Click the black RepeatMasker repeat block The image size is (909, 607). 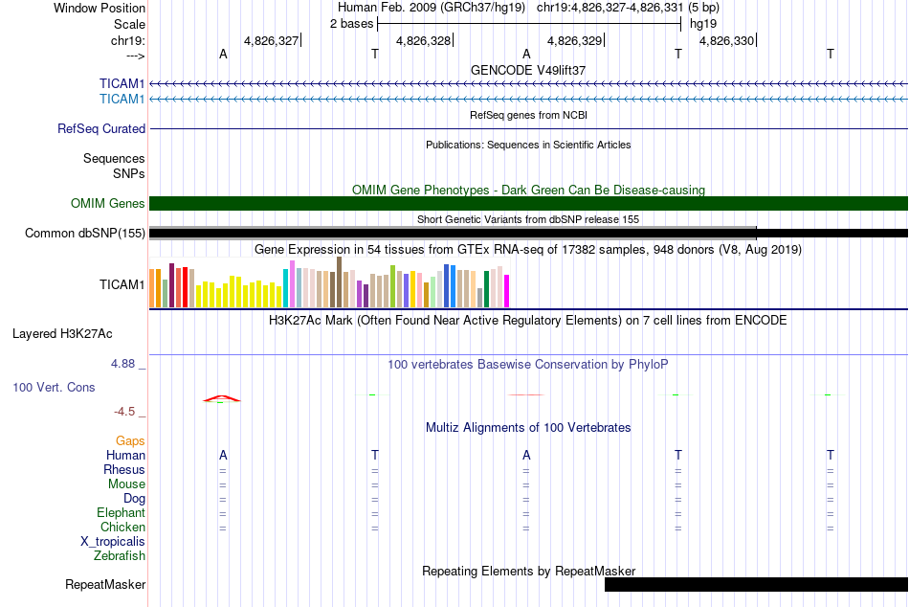tap(756, 585)
